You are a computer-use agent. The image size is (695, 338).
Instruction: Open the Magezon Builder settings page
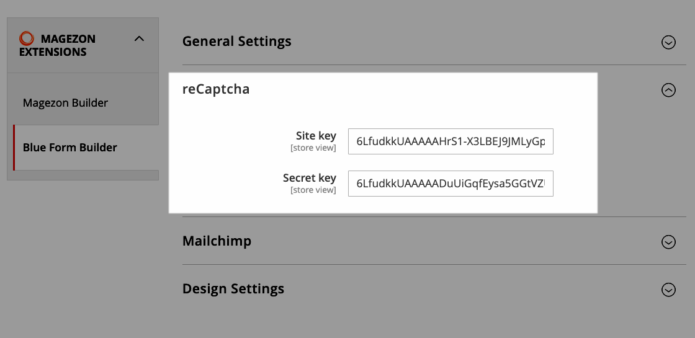coord(65,103)
